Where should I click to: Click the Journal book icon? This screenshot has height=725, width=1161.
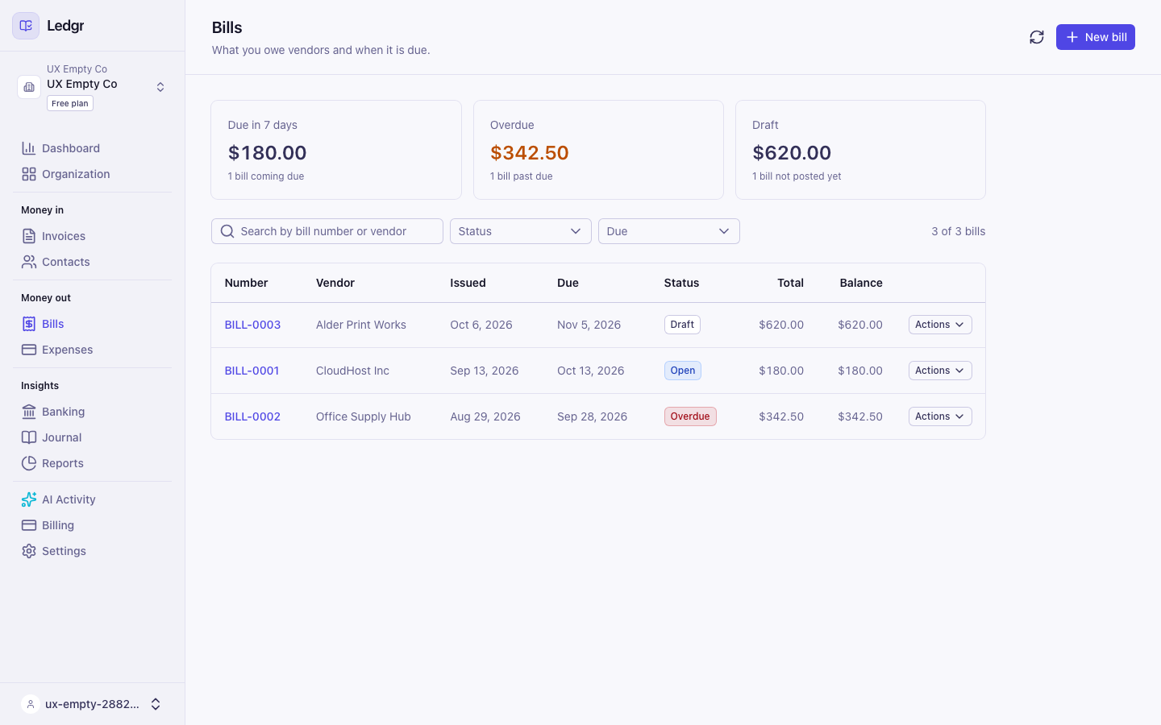pos(29,437)
